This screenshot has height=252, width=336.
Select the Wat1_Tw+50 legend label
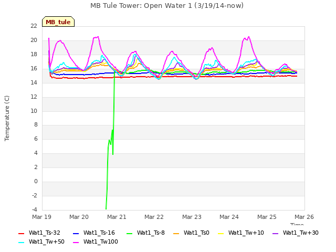click(x=47, y=242)
